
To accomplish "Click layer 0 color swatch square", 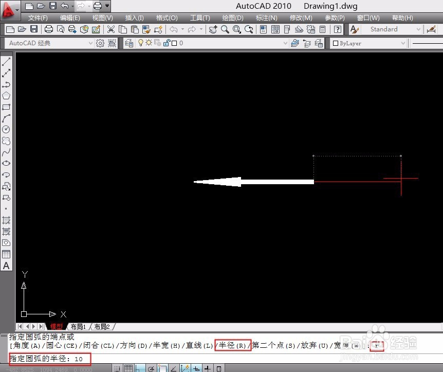I will [x=174, y=43].
